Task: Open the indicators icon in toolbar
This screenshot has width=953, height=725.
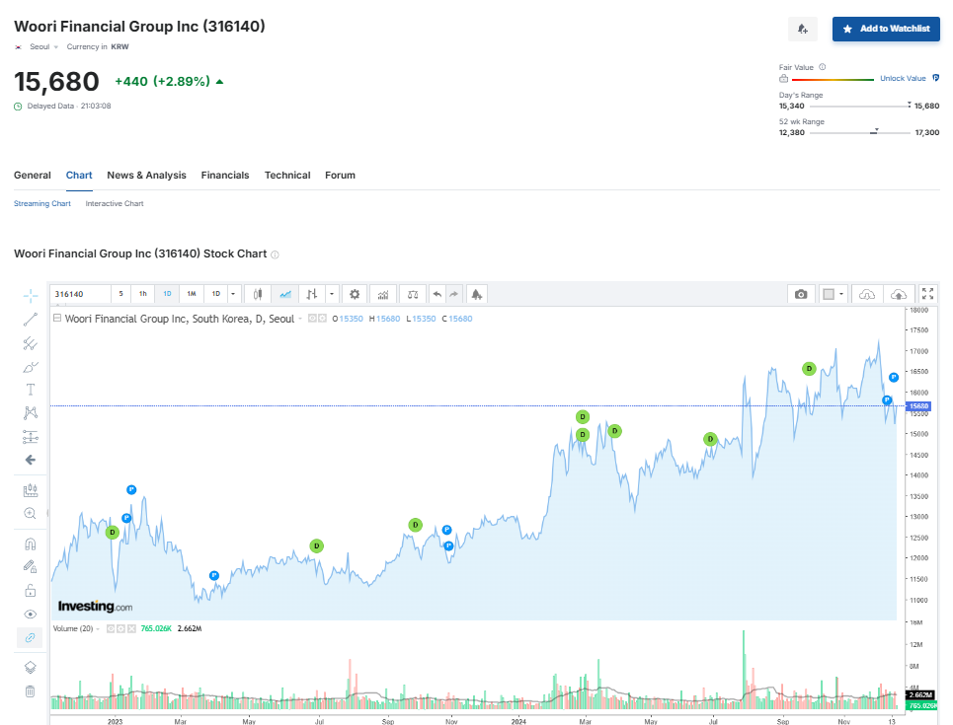Action: pos(383,295)
